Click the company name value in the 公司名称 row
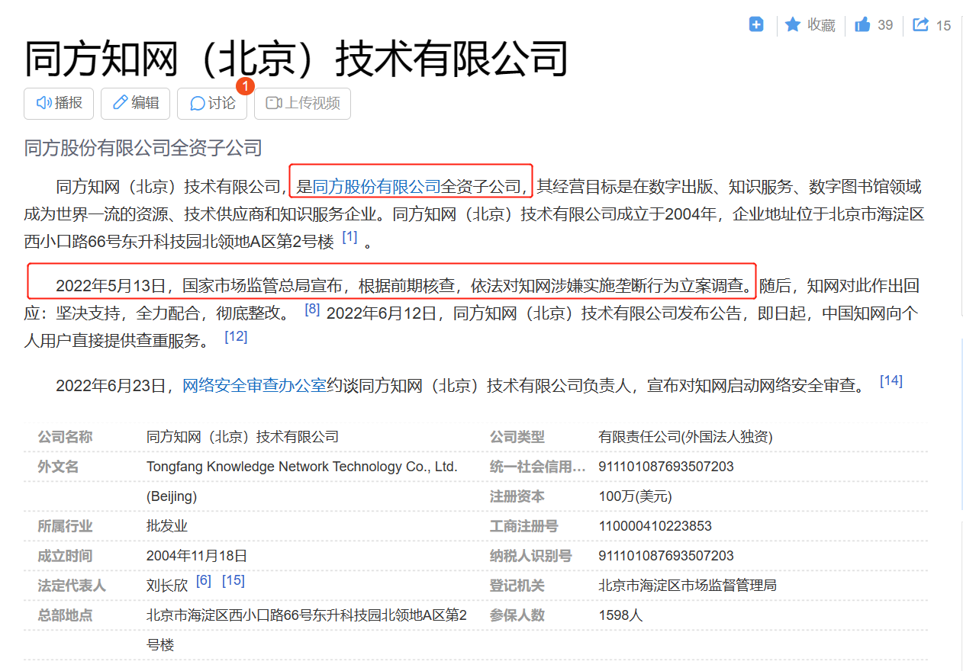Viewport: 963px width, 671px height. click(243, 437)
